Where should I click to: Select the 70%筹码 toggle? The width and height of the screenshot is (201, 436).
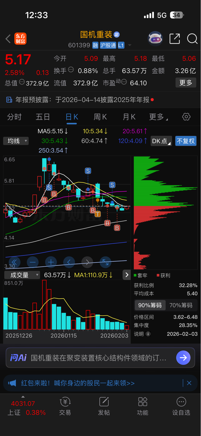(x=181, y=305)
